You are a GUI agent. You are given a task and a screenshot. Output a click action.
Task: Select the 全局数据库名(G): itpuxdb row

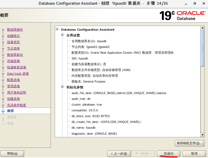click(x=89, y=41)
